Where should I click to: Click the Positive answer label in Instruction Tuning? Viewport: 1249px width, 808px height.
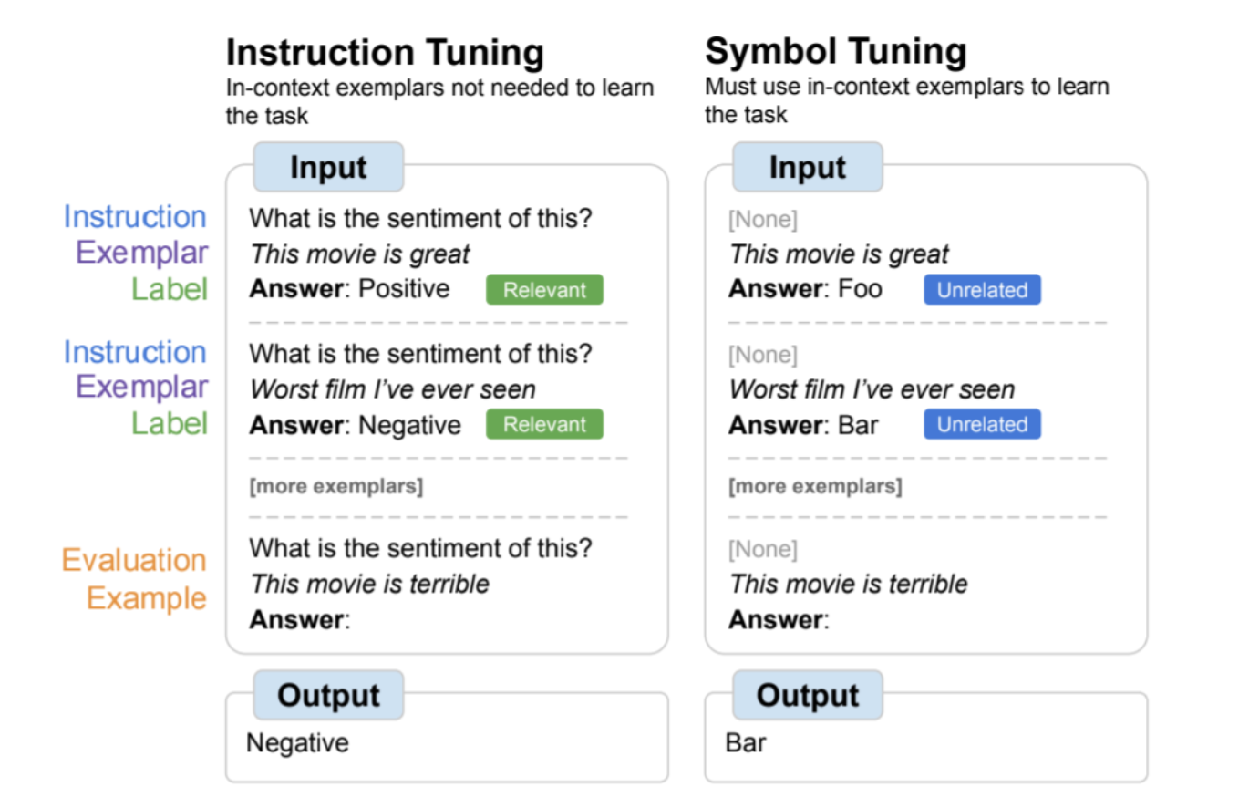click(x=404, y=289)
